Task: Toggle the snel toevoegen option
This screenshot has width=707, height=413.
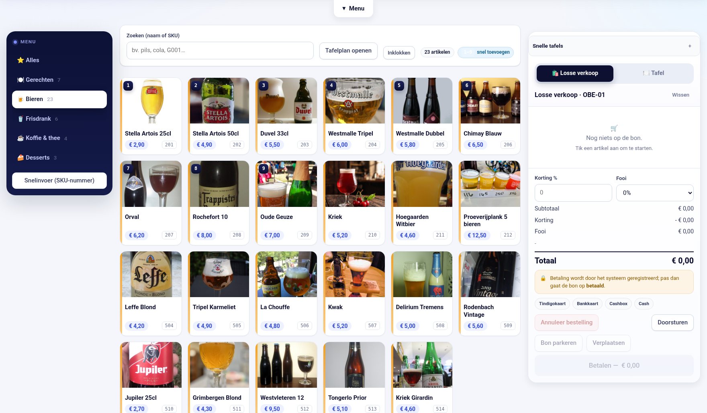Action: 486,52
